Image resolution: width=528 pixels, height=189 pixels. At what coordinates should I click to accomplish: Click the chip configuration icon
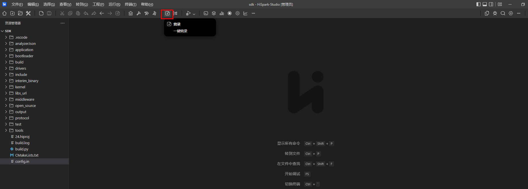tap(230, 13)
